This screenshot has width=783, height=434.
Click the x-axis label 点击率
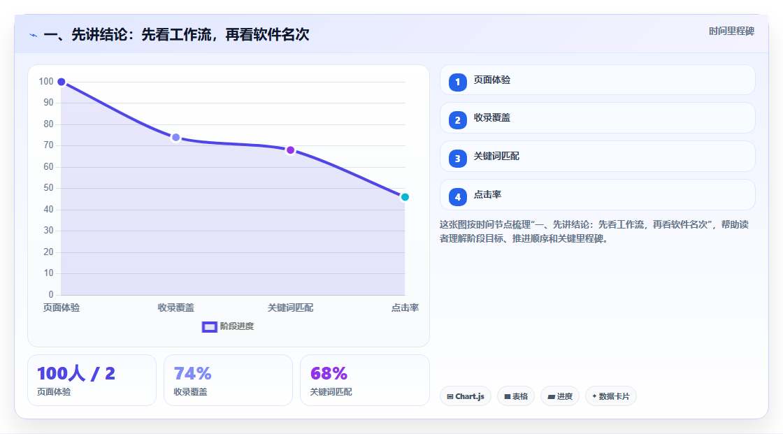(405, 308)
